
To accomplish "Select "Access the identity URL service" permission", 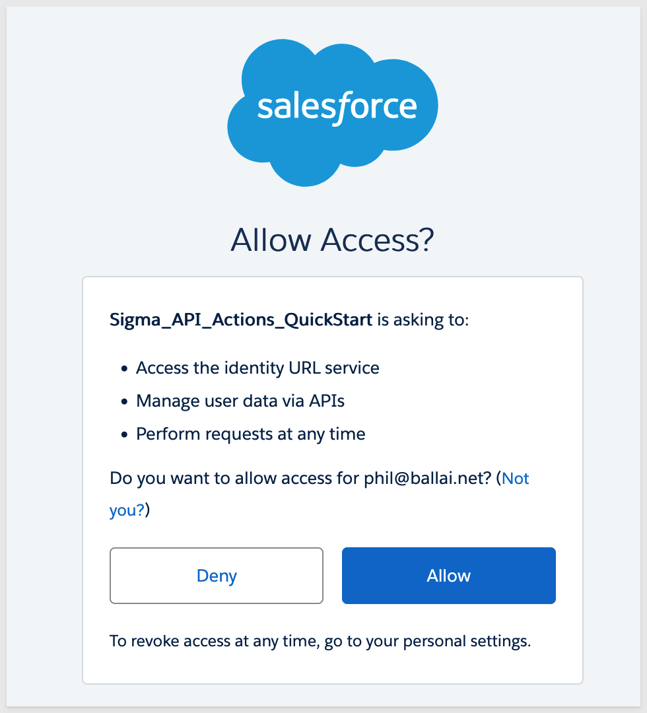I will tap(257, 368).
